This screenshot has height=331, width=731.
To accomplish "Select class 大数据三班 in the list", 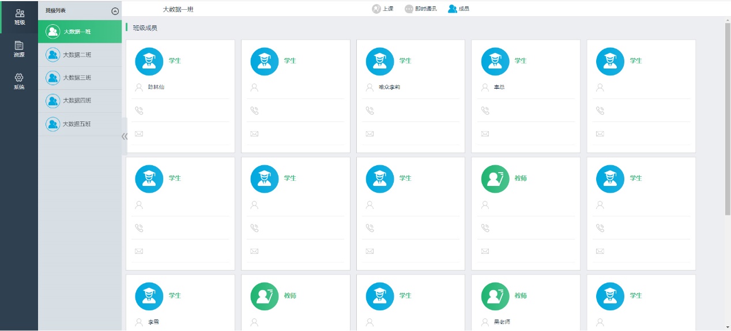I will tap(80, 78).
